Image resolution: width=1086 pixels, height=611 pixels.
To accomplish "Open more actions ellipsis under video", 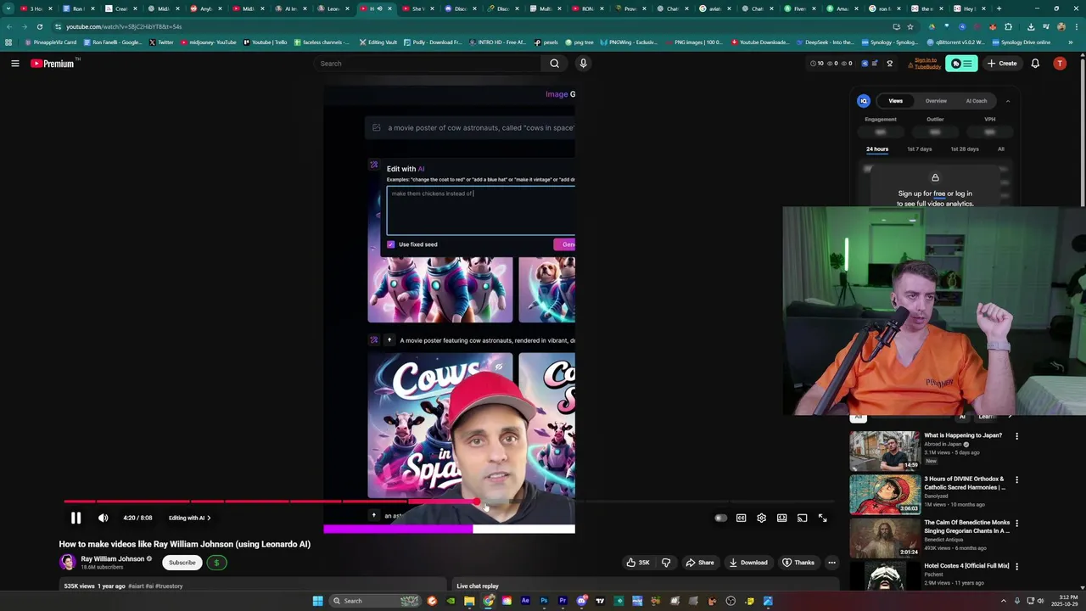I will pos(831,562).
